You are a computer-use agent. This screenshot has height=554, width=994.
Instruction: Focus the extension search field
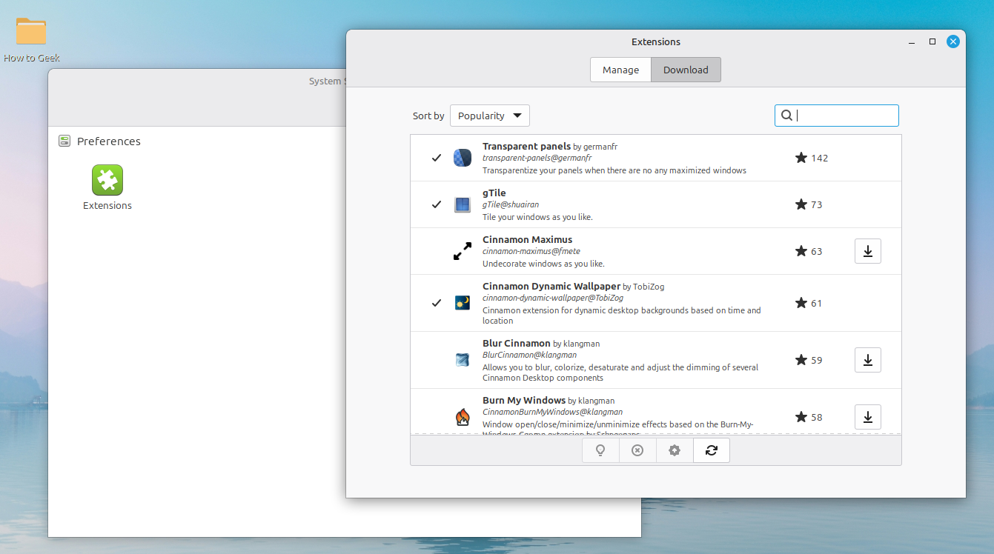point(837,116)
